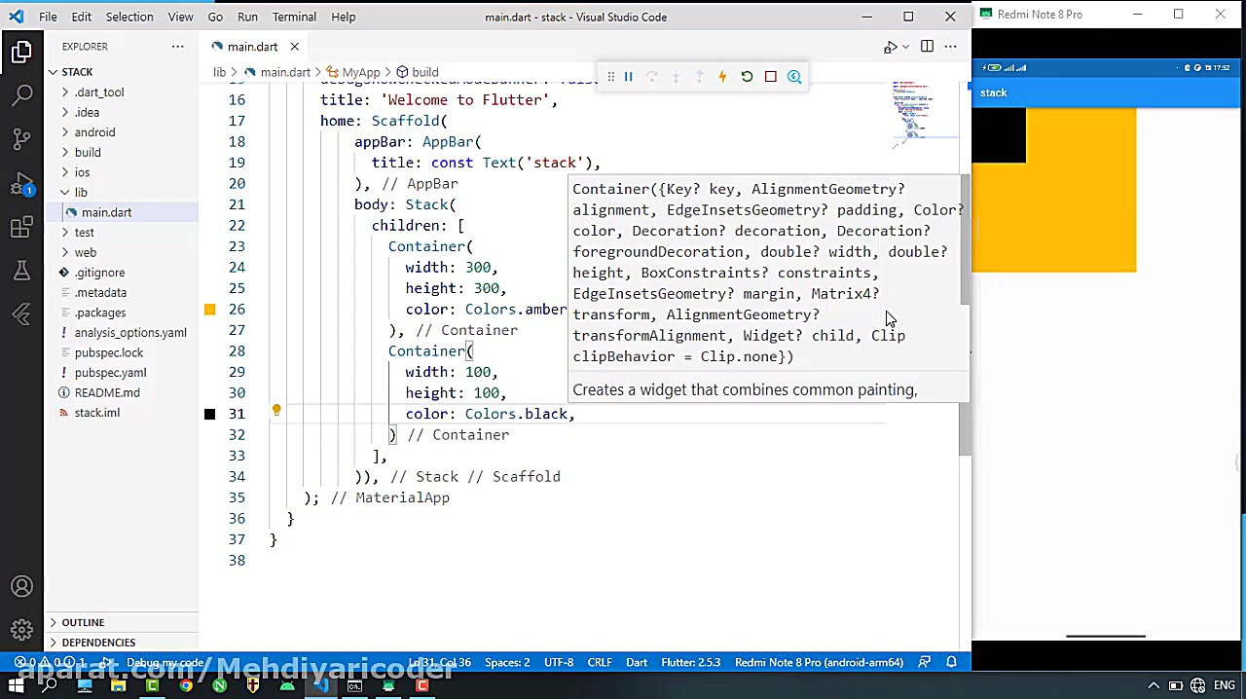Screen dimensions: 1246x699
Task: Open README.md from the file tree
Action: point(107,392)
